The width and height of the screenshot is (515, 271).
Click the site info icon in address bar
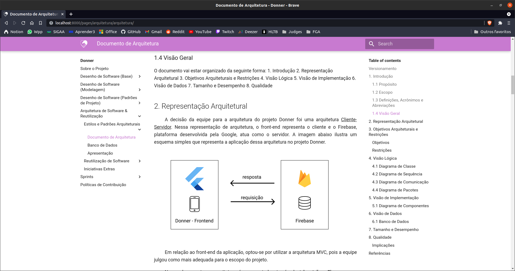pos(51,23)
